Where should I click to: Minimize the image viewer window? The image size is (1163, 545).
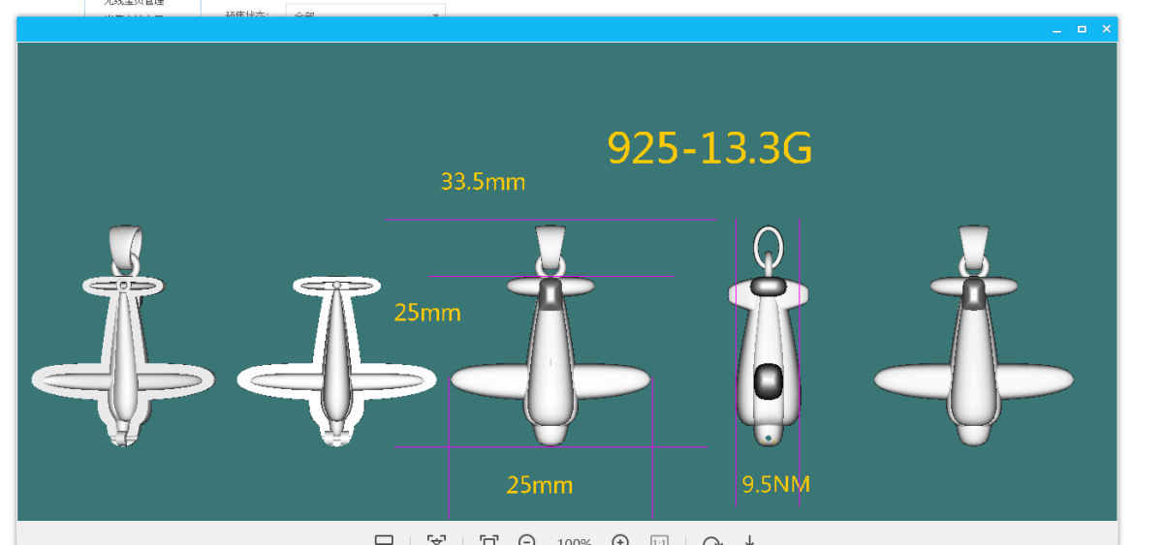(x=1057, y=30)
